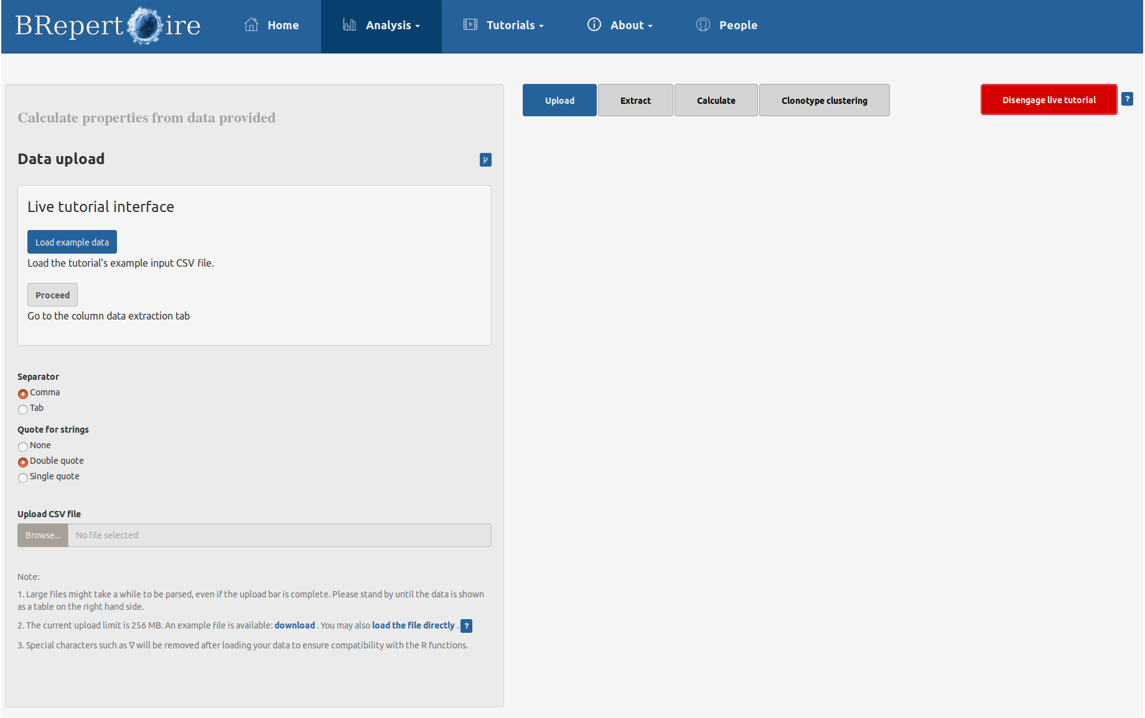Select the Tab separator option
The height and width of the screenshot is (718, 1145).
click(23, 409)
